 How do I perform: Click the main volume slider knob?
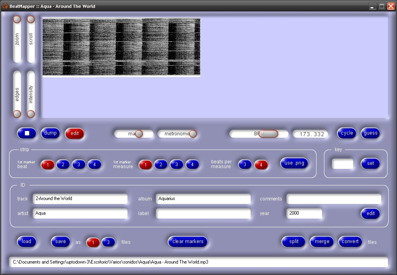click(x=139, y=134)
